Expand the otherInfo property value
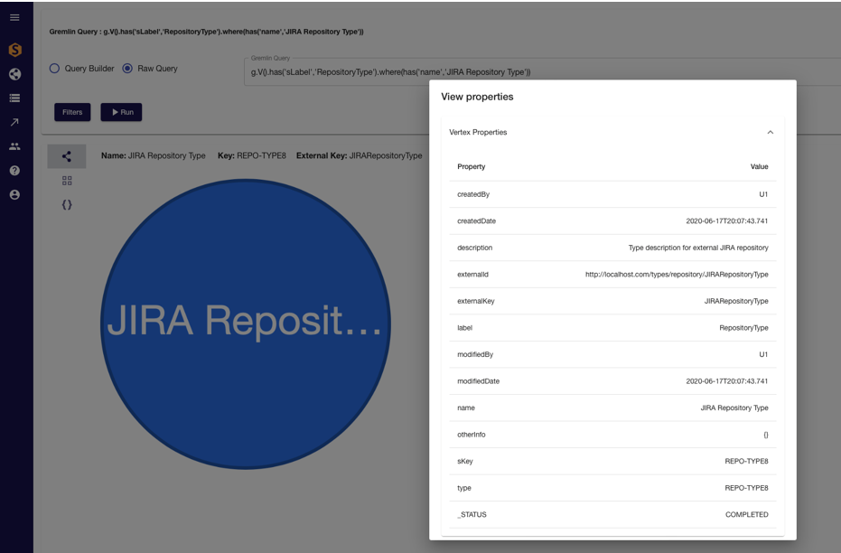Image resolution: width=841 pixels, height=553 pixels. (x=765, y=435)
